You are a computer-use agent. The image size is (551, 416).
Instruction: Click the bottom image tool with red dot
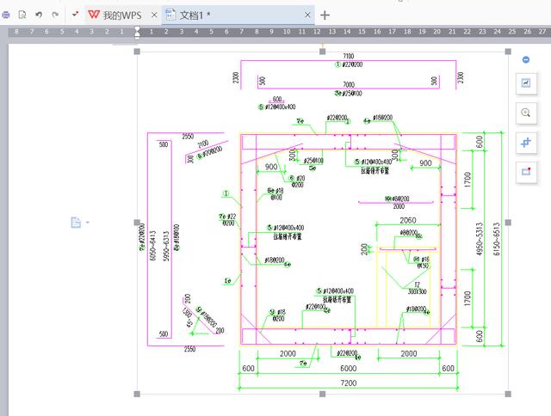(x=525, y=171)
